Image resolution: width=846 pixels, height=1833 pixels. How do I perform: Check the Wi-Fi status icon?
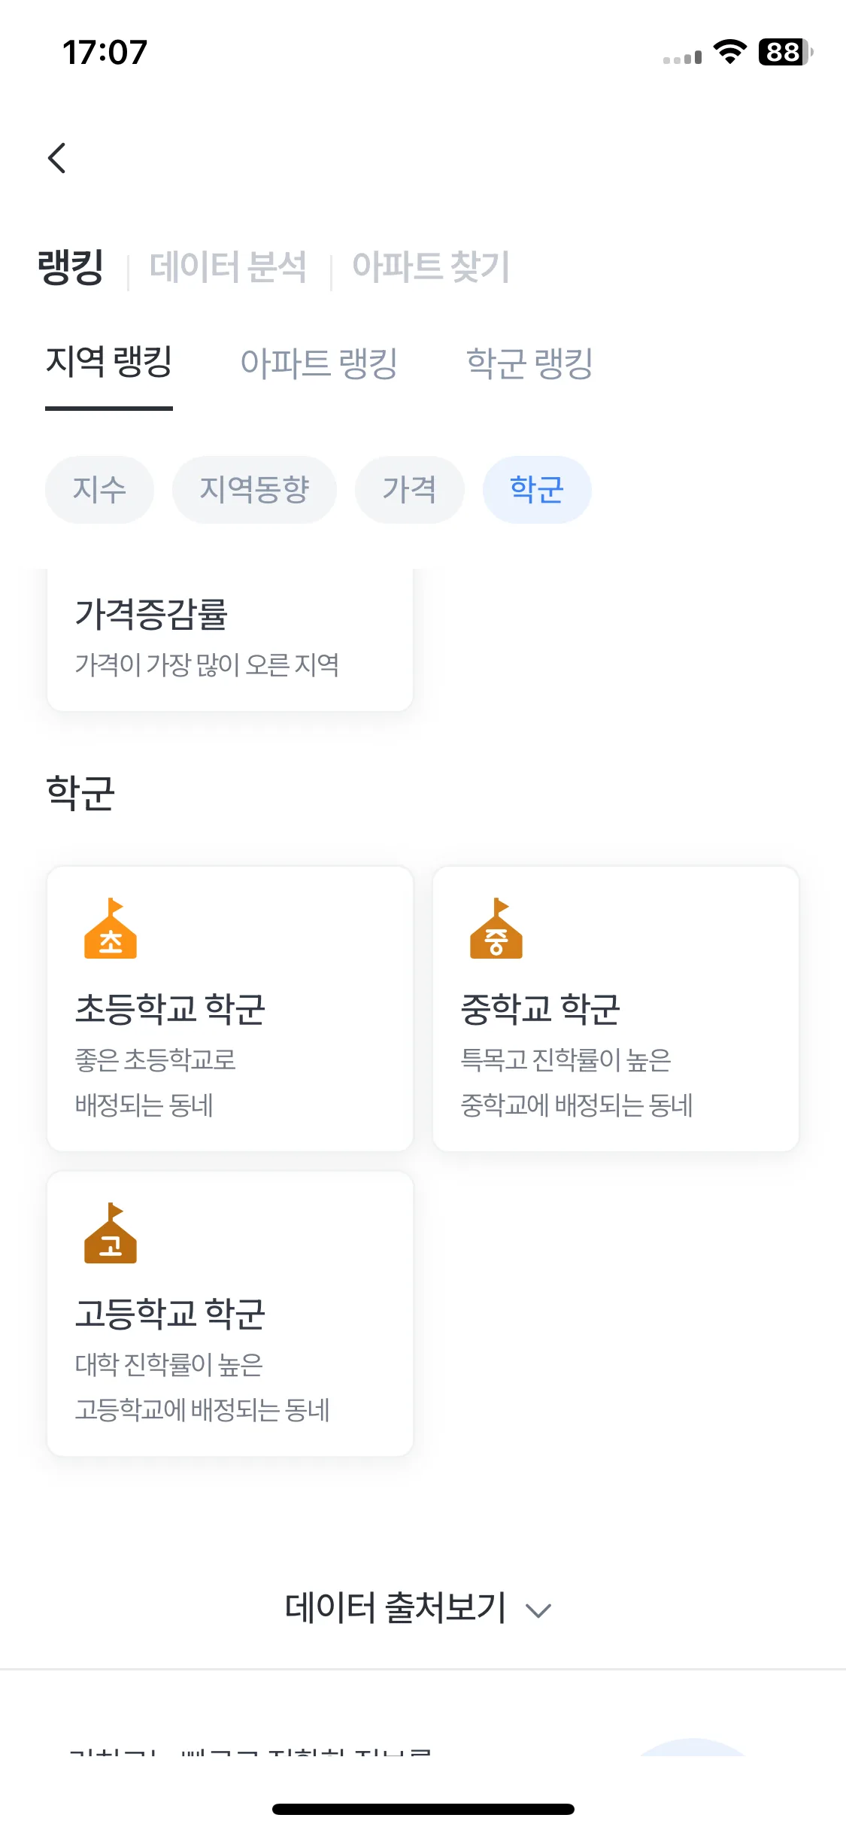[729, 52]
